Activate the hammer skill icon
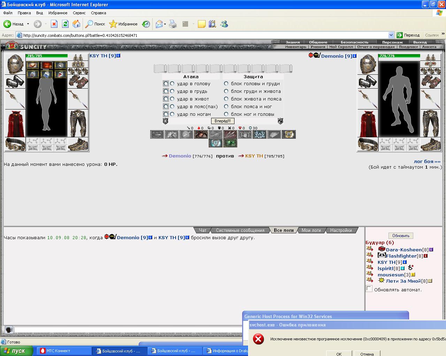The width and height of the screenshot is (446, 356). (171, 134)
